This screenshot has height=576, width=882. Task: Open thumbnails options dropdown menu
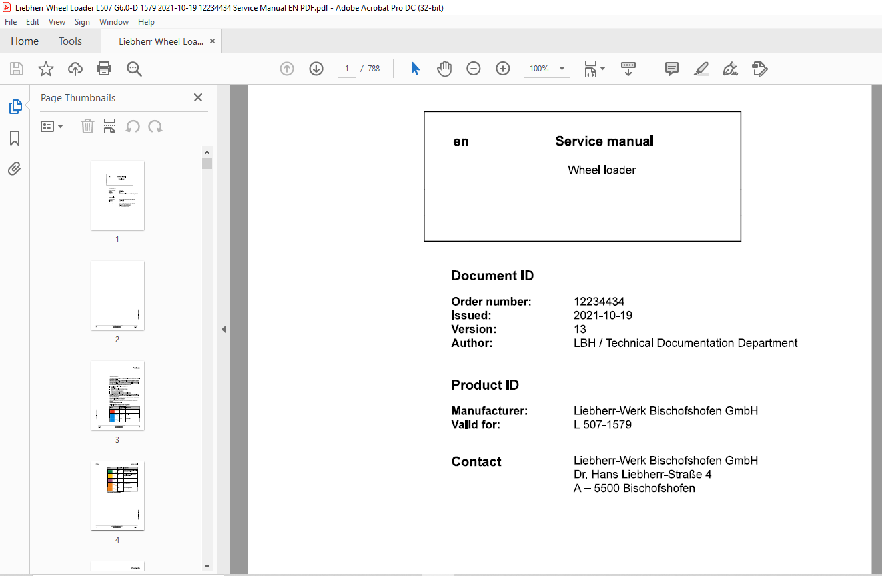pos(52,126)
